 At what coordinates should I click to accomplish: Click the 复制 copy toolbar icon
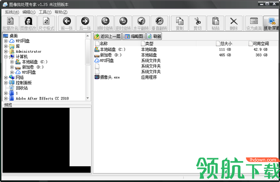(x=180, y=23)
